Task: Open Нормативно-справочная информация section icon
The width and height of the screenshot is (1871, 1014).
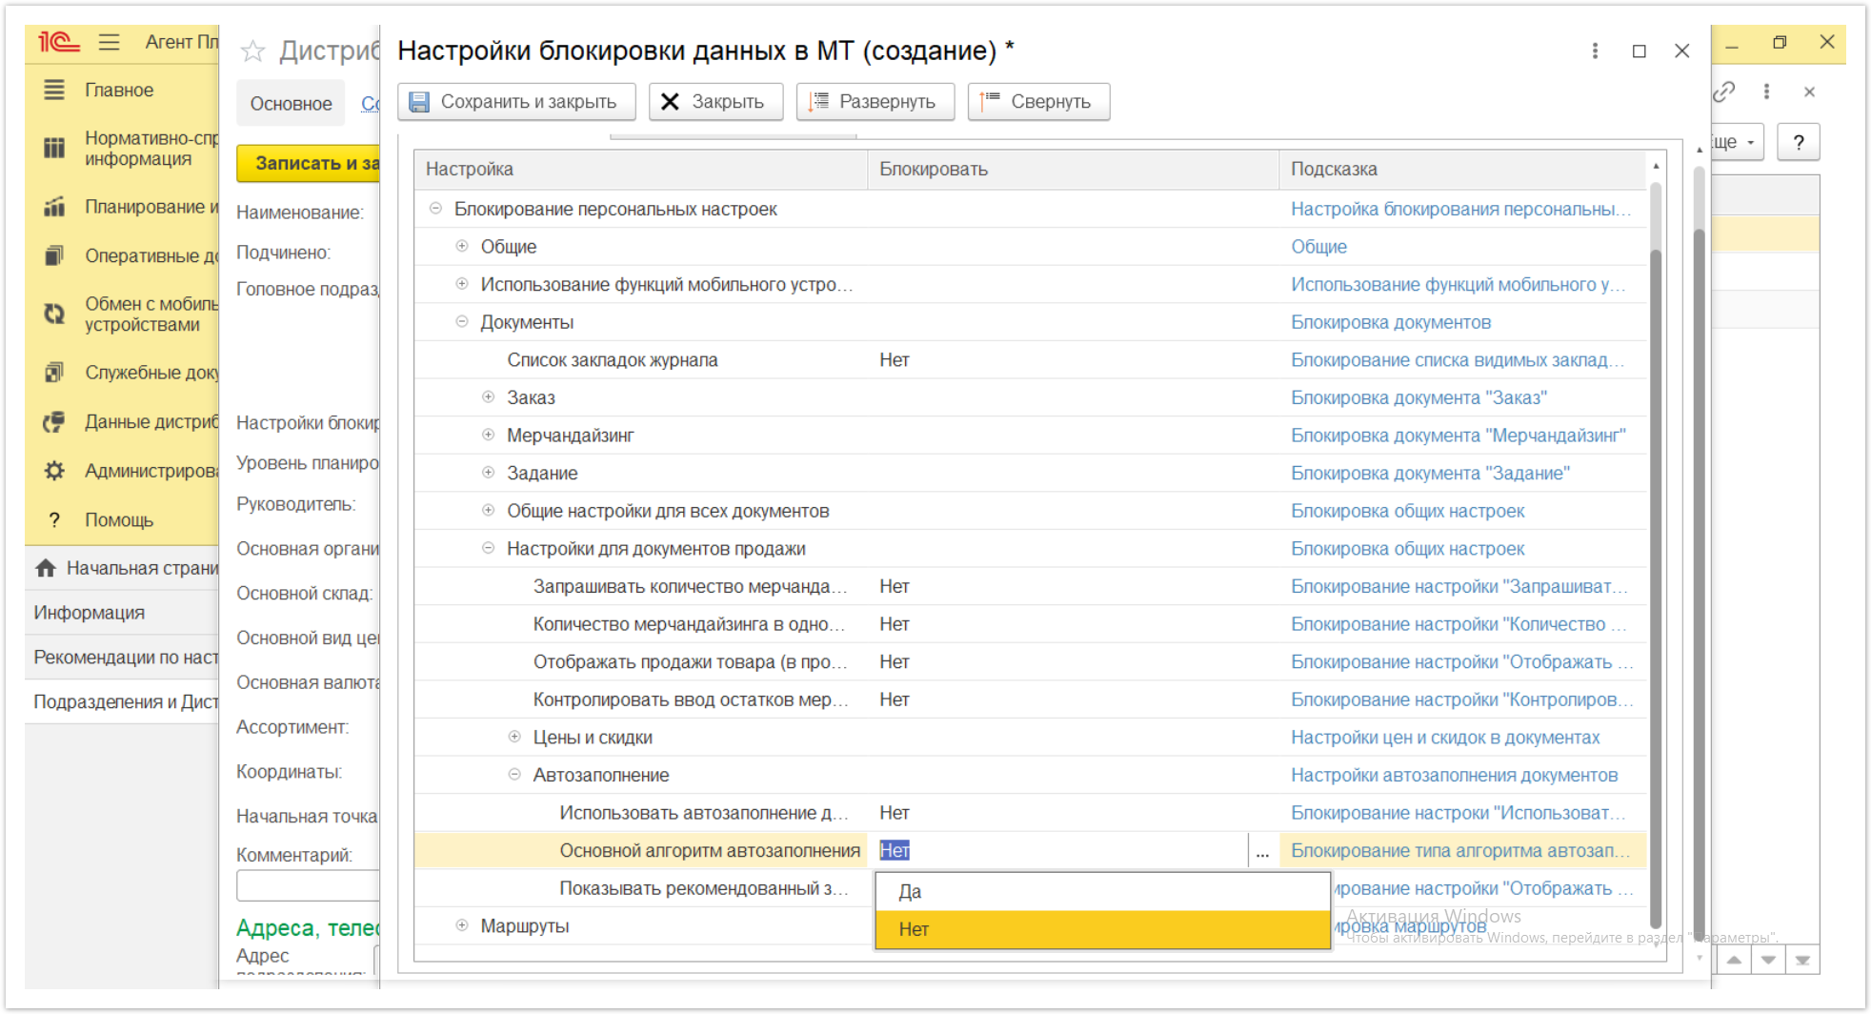Action: coord(54,148)
